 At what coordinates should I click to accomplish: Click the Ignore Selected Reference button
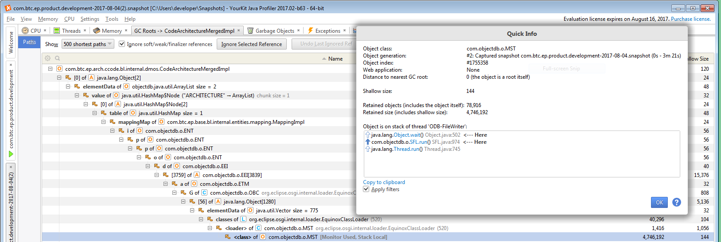click(251, 44)
